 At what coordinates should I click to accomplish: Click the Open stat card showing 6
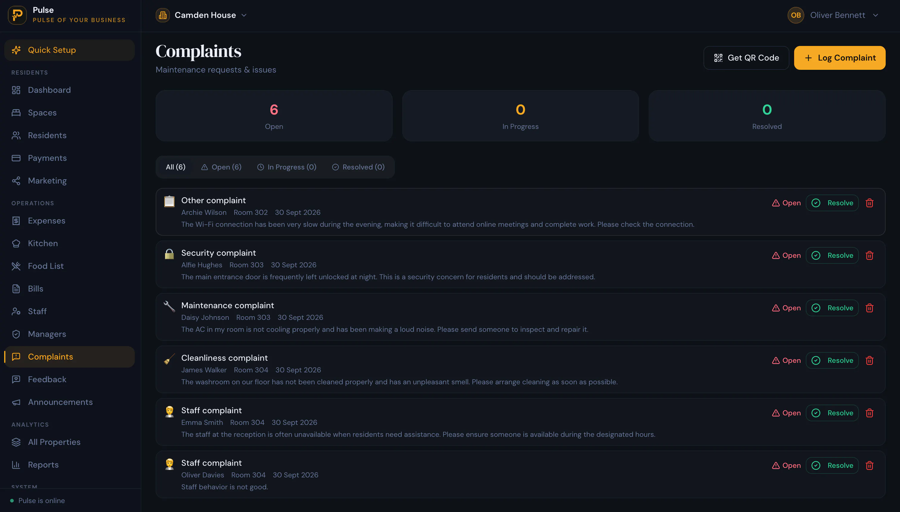[274, 116]
